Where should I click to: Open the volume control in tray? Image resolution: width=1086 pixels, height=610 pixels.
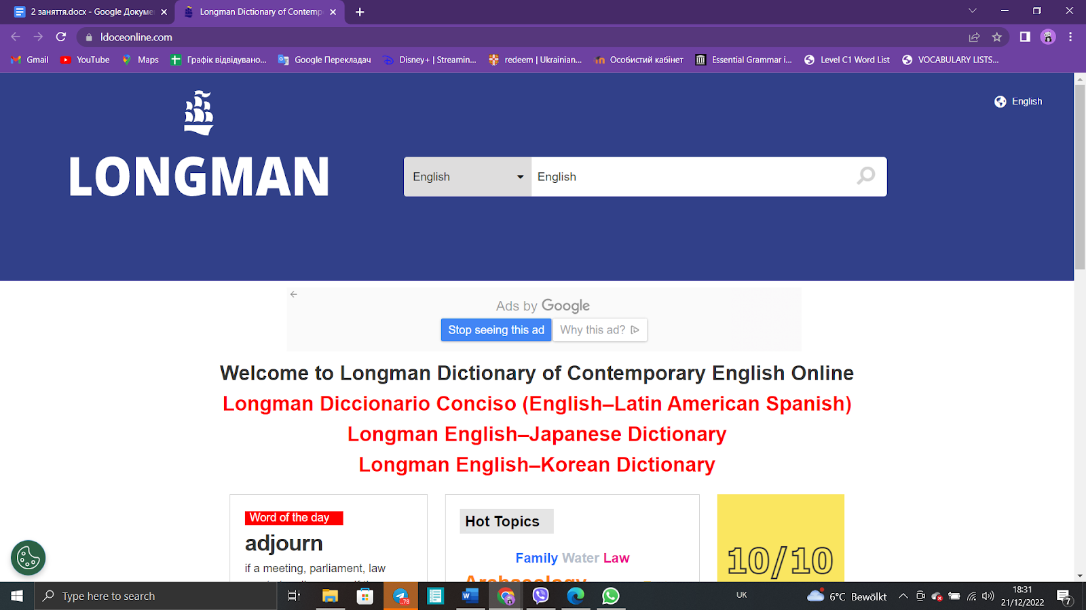coord(988,596)
